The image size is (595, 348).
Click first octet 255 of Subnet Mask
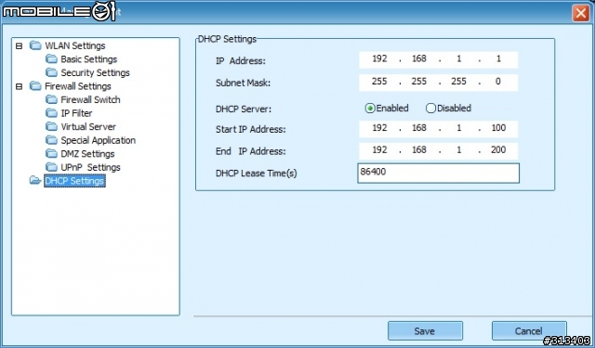379,82
